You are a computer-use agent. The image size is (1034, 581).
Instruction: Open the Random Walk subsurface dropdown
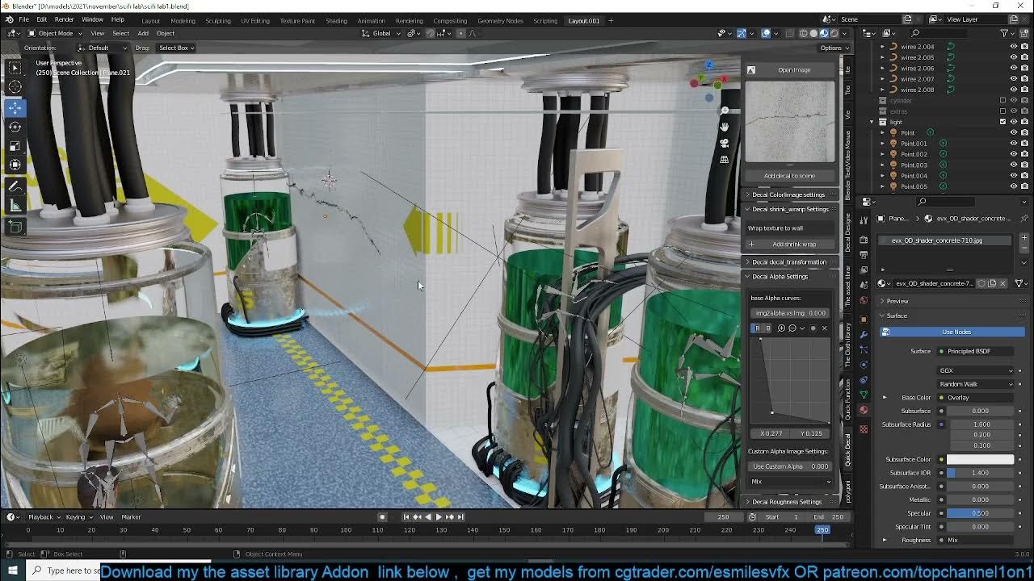[x=976, y=384]
